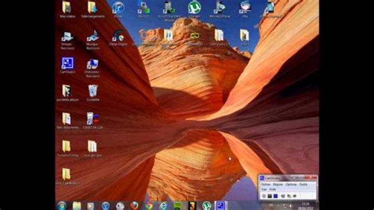This screenshot has height=210, width=374.
Task: Open the Région menu in CamStudio
Action: pos(278,185)
